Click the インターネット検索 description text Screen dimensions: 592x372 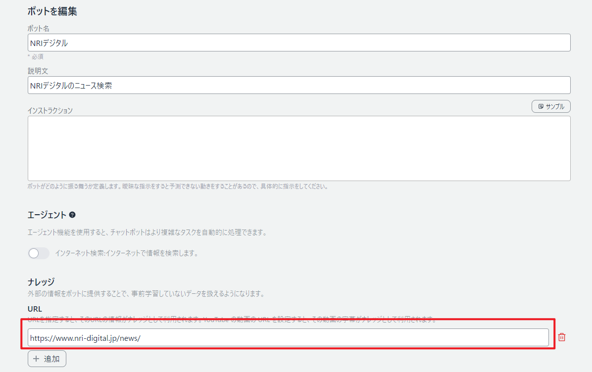coord(126,253)
